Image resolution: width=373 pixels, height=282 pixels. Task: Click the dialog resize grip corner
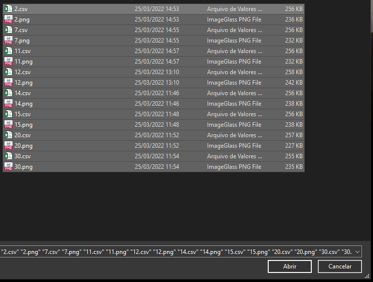367,275
